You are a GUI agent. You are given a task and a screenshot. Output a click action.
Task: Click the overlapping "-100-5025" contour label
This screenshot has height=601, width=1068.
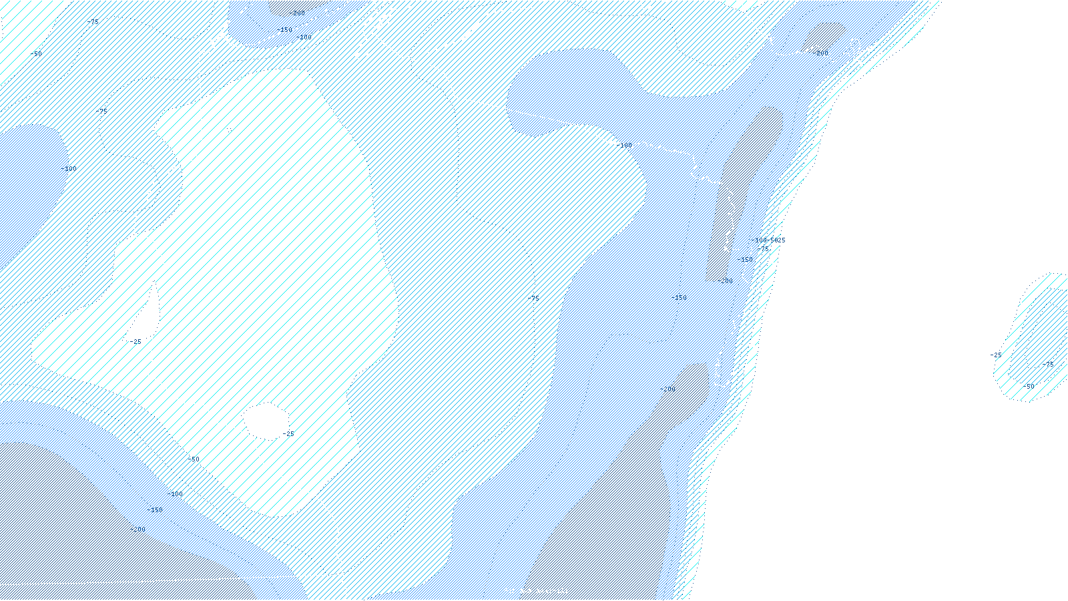click(x=768, y=240)
